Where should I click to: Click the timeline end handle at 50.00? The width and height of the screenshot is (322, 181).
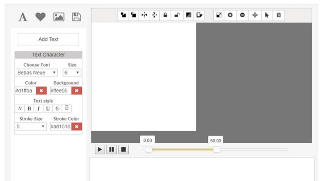217,150
